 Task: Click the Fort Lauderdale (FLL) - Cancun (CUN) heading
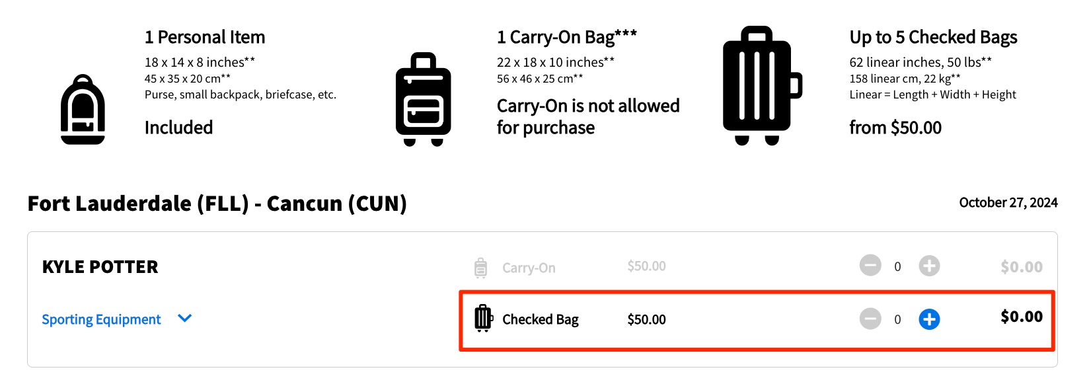[216, 204]
